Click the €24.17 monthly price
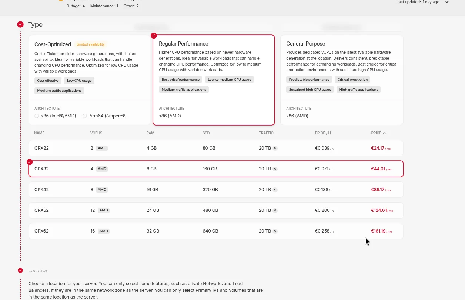Screen dimensions: 465x300 pyautogui.click(x=381, y=148)
